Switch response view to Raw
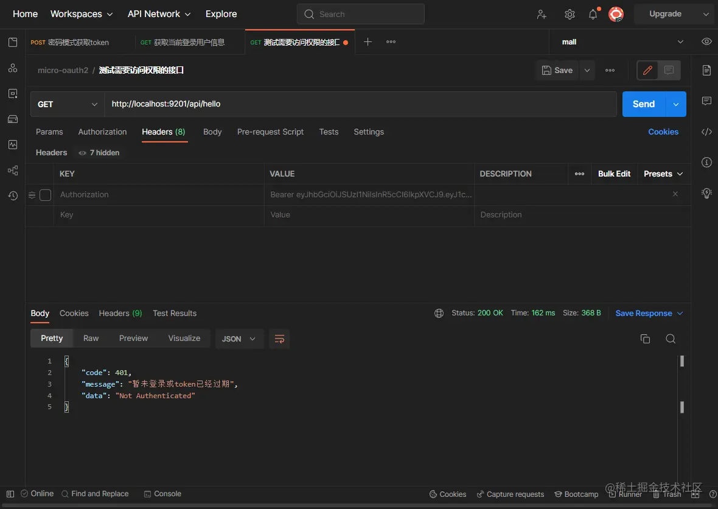Viewport: 718px width, 509px height. 91,339
